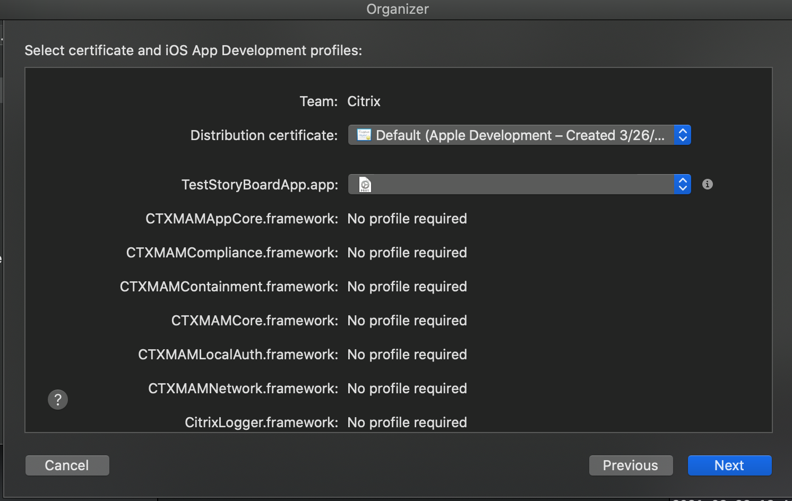Click the certificate icon in the Distribution certificate field
The image size is (792, 501).
[364, 135]
